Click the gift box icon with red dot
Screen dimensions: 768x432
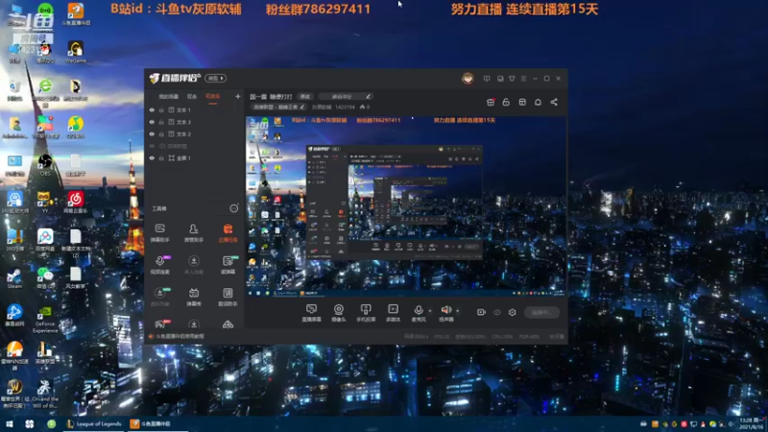[x=491, y=102]
